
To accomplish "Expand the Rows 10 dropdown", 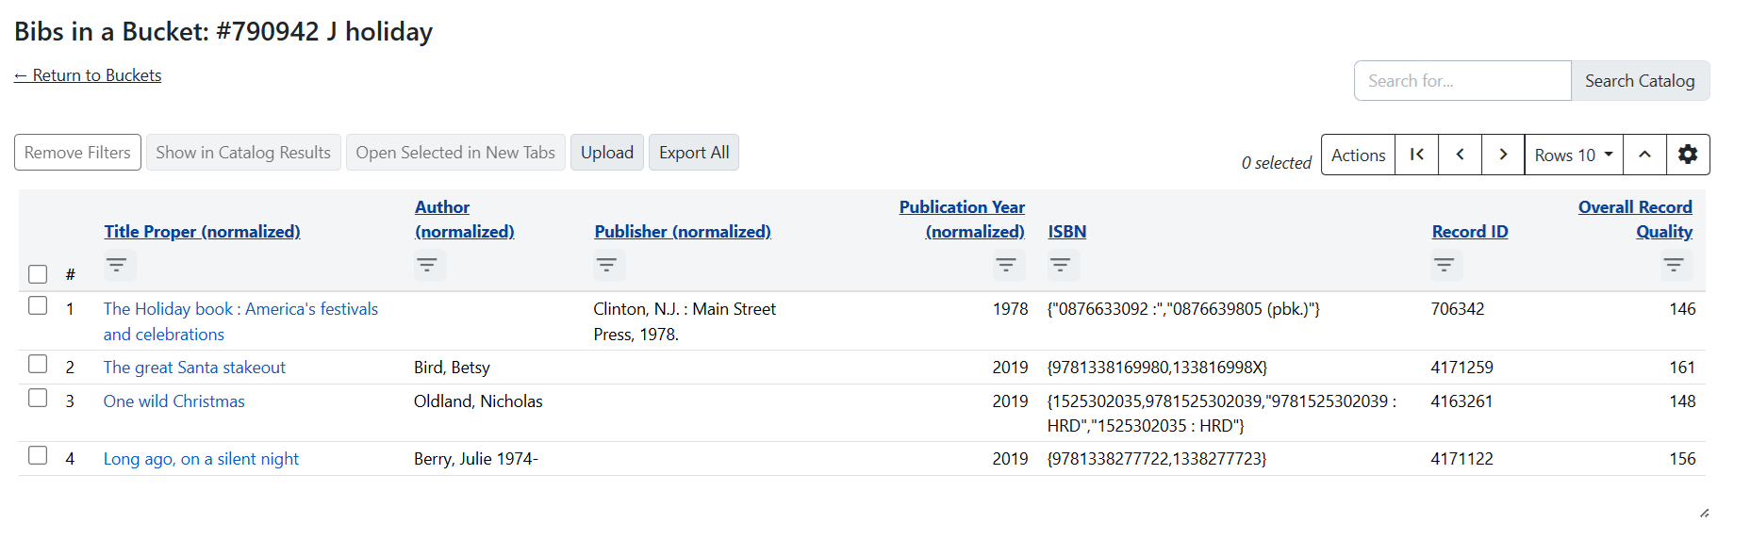I will click(x=1573, y=155).
